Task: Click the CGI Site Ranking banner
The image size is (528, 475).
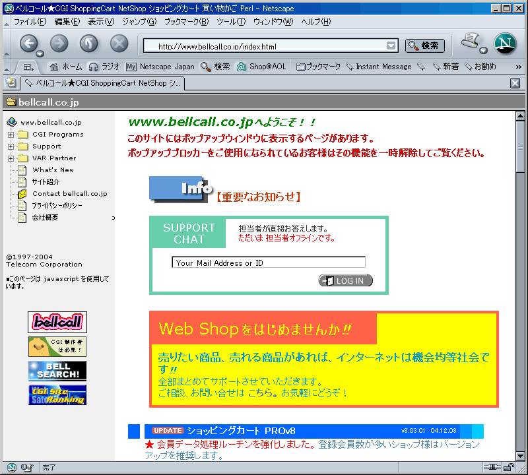Action: [57, 395]
